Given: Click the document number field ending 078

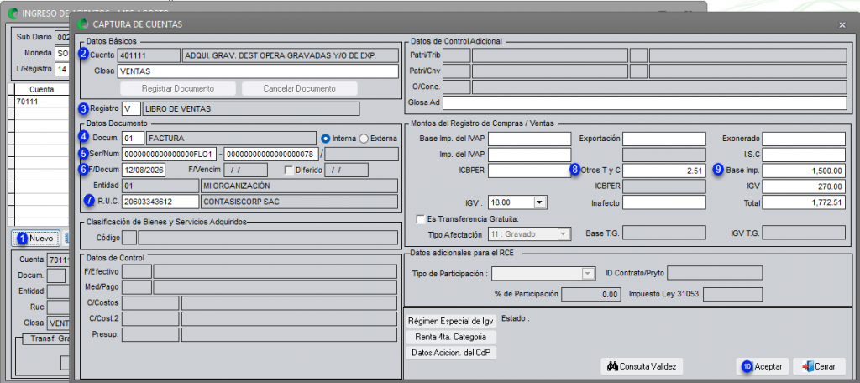Looking at the screenshot, I should [271, 155].
